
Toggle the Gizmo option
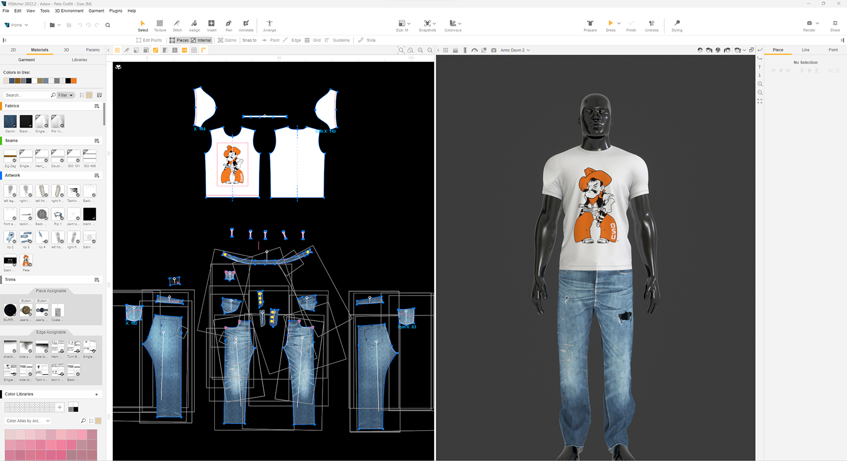pyautogui.click(x=227, y=40)
